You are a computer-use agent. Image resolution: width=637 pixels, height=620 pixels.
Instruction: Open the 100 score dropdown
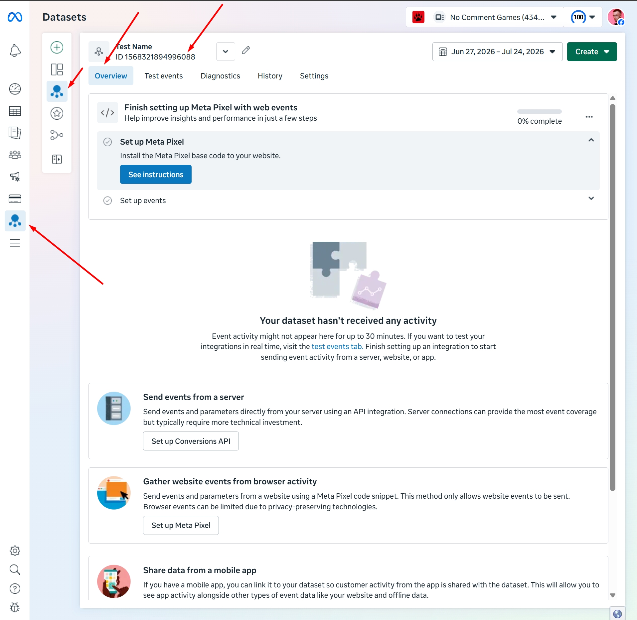click(582, 17)
